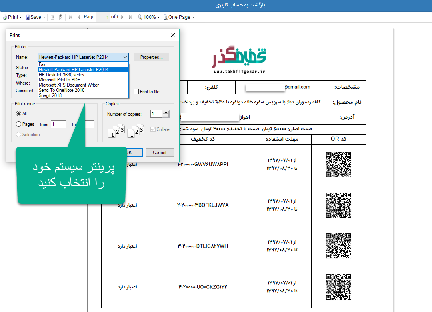Click the discount code containing DTLIGA
The width and height of the screenshot is (432, 312).
pos(203,246)
